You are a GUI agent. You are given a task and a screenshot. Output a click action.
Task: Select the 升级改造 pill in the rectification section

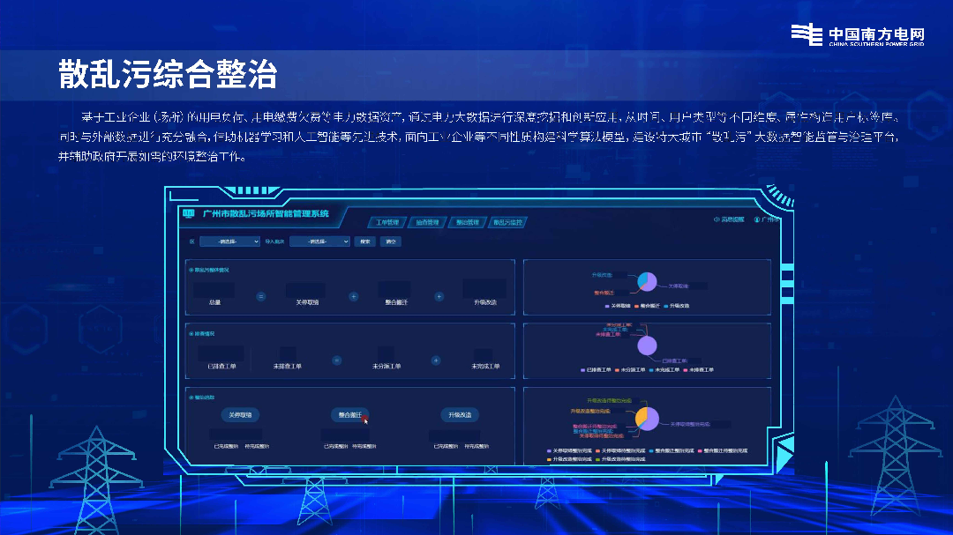pos(460,414)
